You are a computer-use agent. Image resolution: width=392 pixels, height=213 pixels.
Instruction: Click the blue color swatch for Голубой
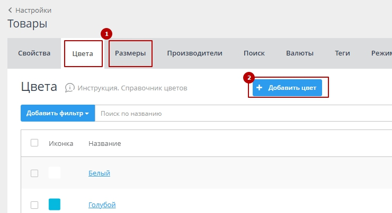(x=55, y=205)
